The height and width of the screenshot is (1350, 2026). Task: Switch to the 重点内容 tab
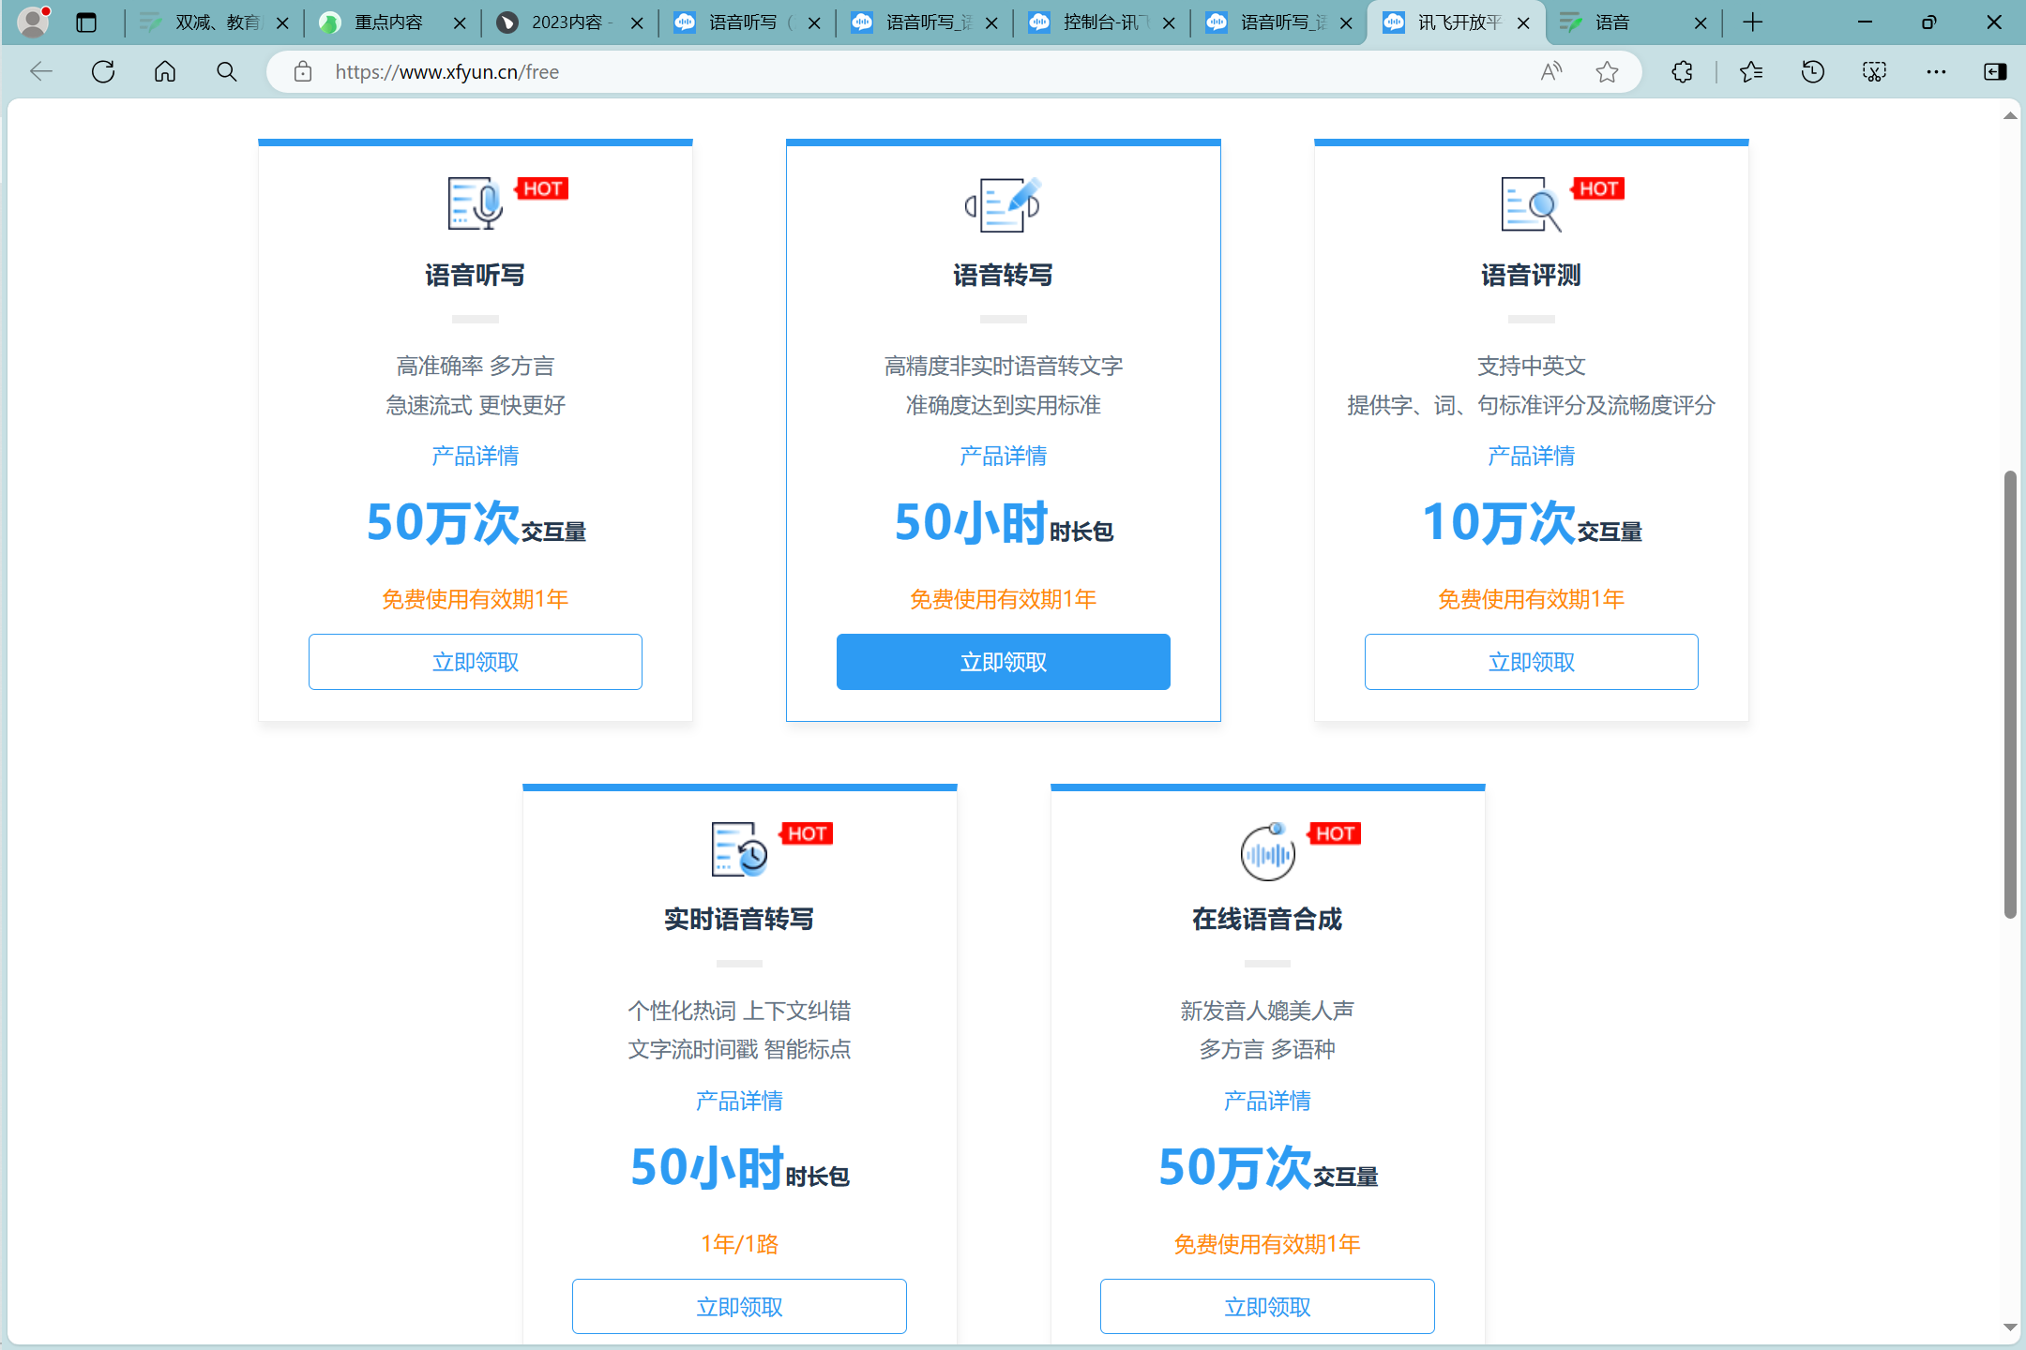(393, 22)
